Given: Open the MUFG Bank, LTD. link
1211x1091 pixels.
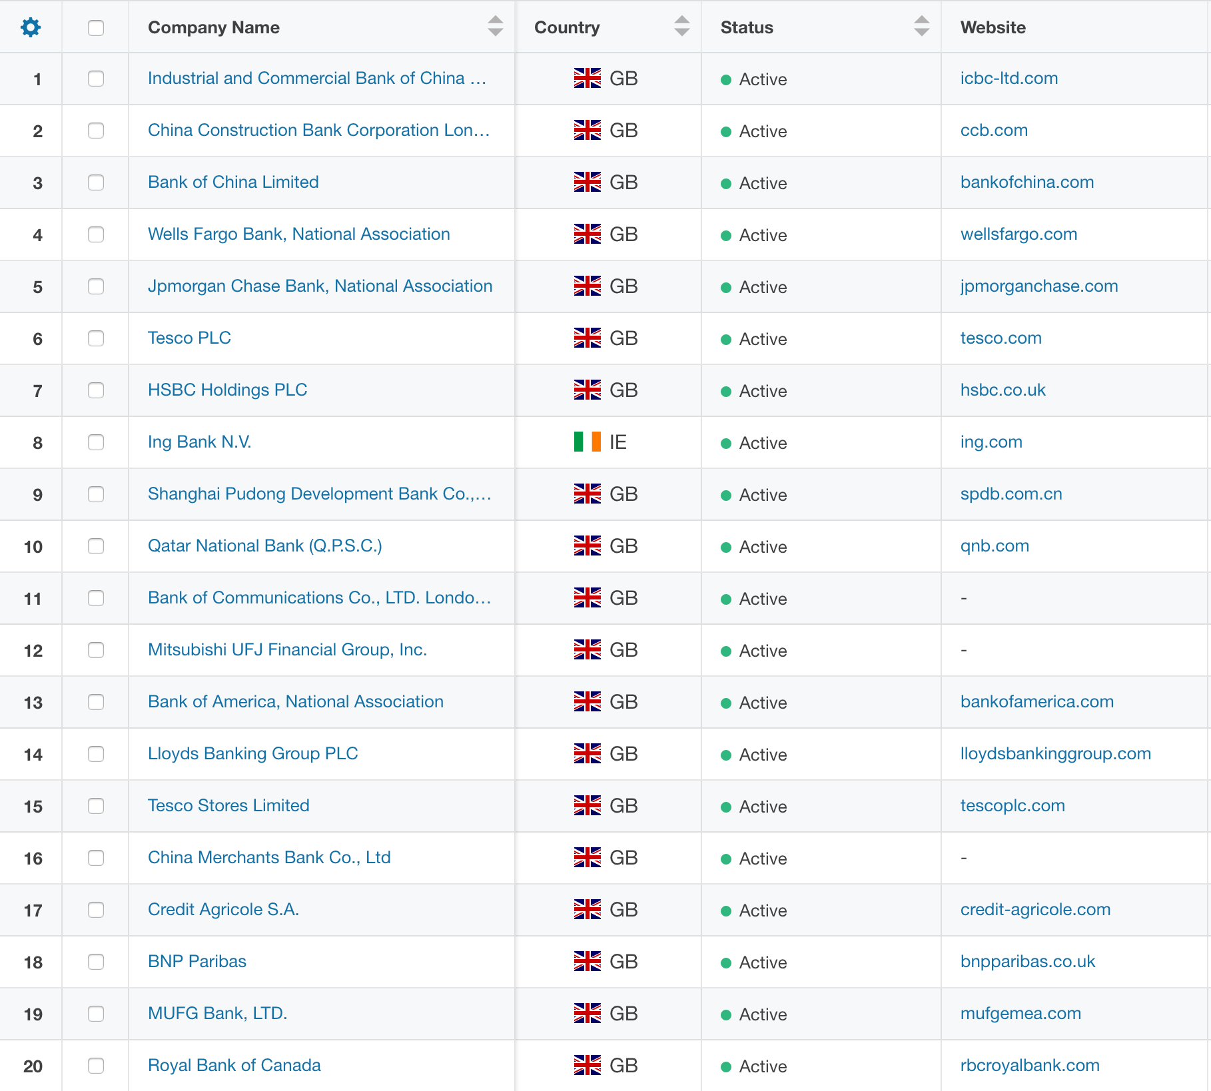Looking at the screenshot, I should 218,1014.
